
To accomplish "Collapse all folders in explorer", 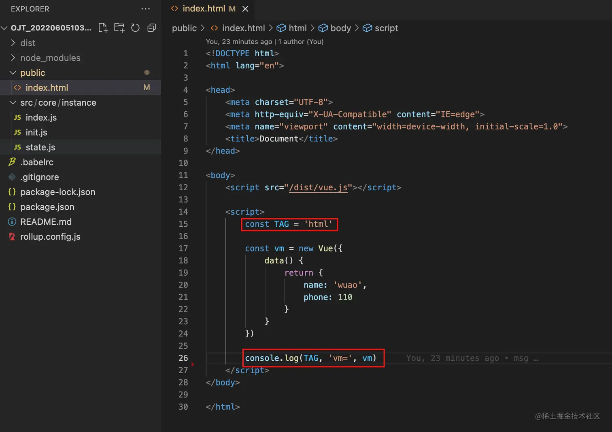I will 151,28.
